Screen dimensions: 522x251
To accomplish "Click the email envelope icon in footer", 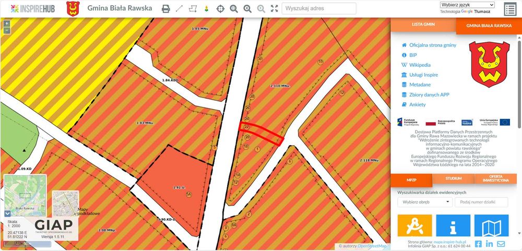I will [x=501, y=244].
